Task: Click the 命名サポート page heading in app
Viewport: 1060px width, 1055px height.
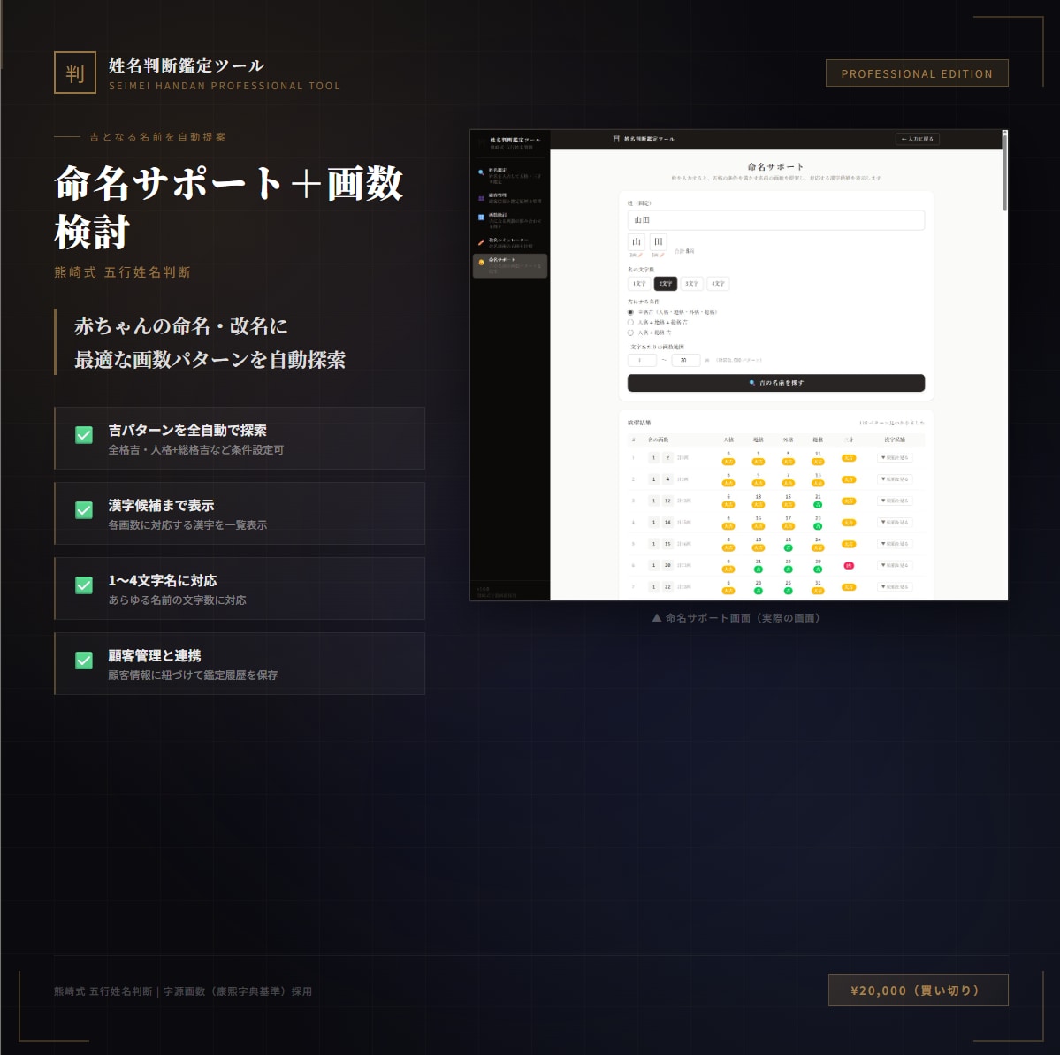Action: click(776, 166)
